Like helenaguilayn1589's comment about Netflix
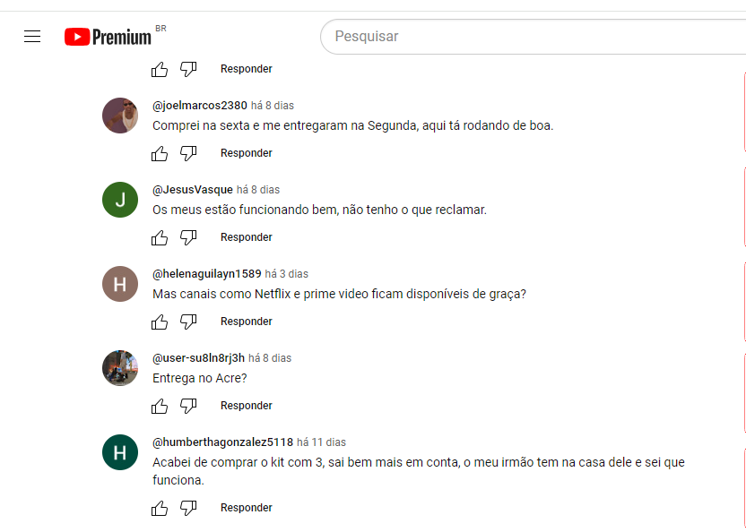 160,322
